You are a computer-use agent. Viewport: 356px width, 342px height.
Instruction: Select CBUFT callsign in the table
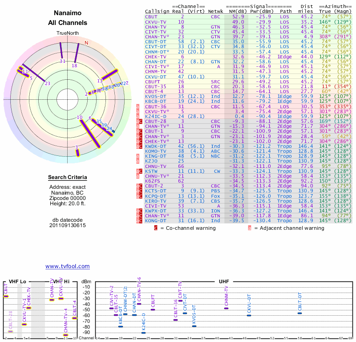[153, 81]
